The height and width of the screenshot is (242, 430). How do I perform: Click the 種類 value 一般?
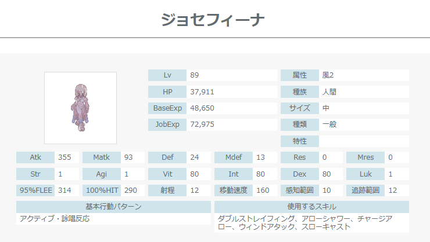(x=330, y=124)
